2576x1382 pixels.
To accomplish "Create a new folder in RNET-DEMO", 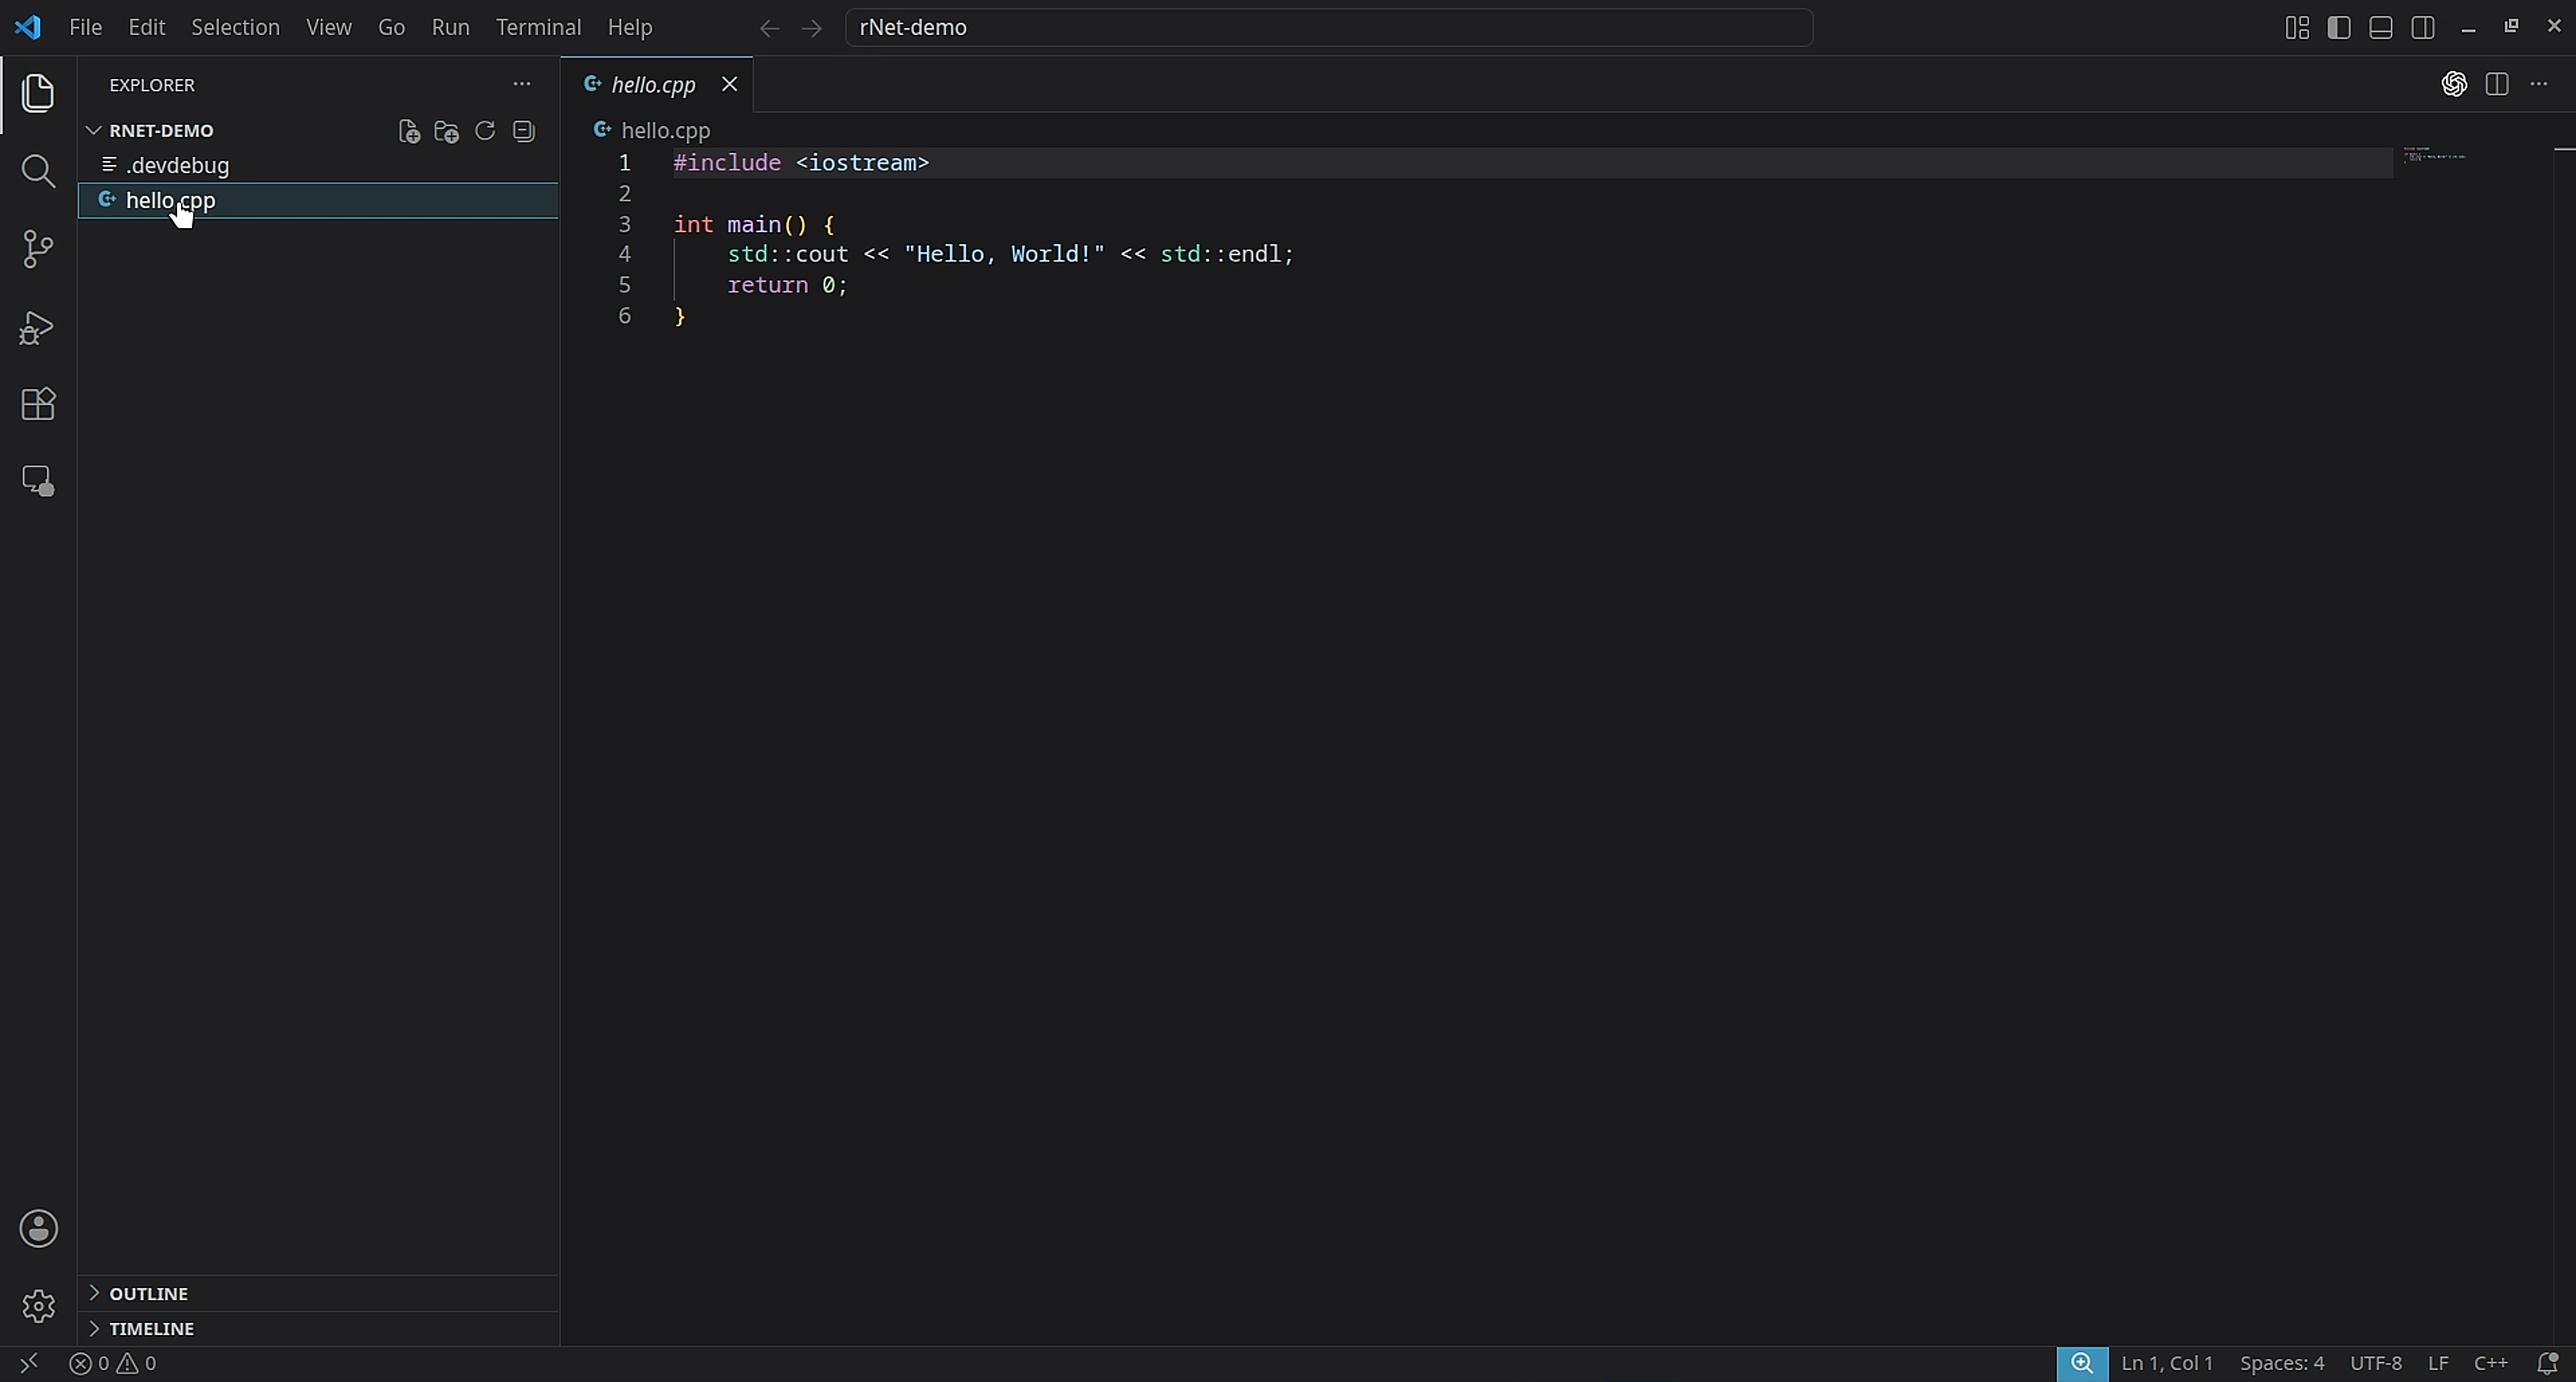I will (447, 131).
